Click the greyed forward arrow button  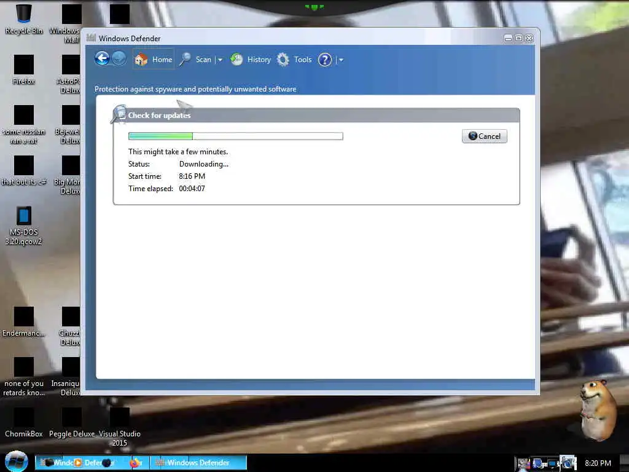pos(119,59)
